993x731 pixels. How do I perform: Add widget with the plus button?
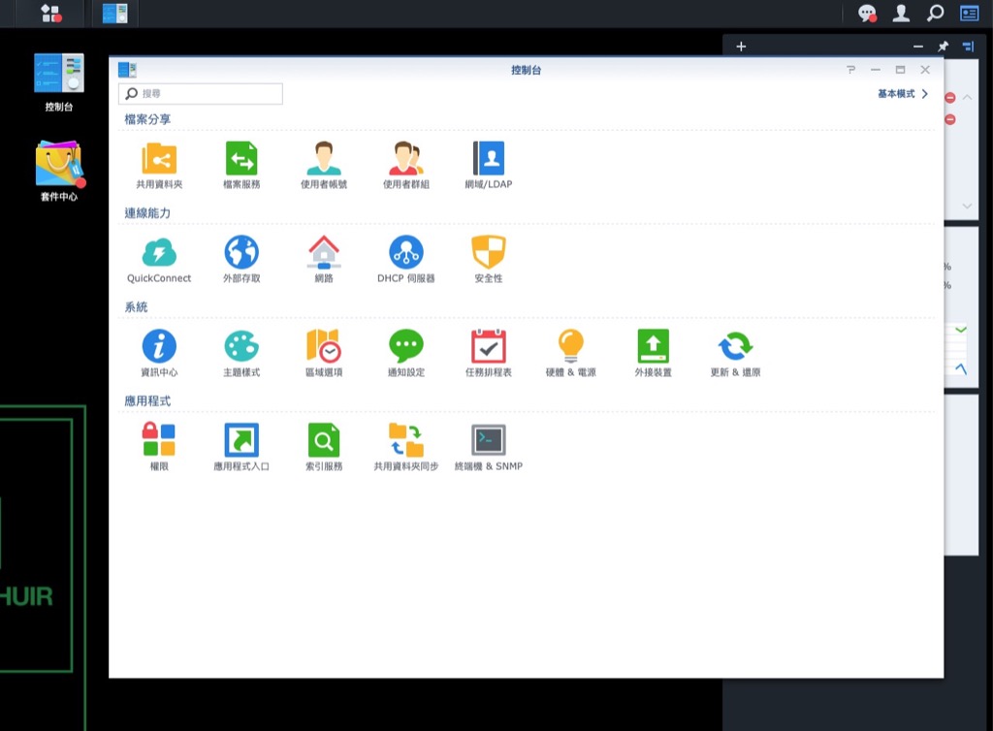point(741,47)
